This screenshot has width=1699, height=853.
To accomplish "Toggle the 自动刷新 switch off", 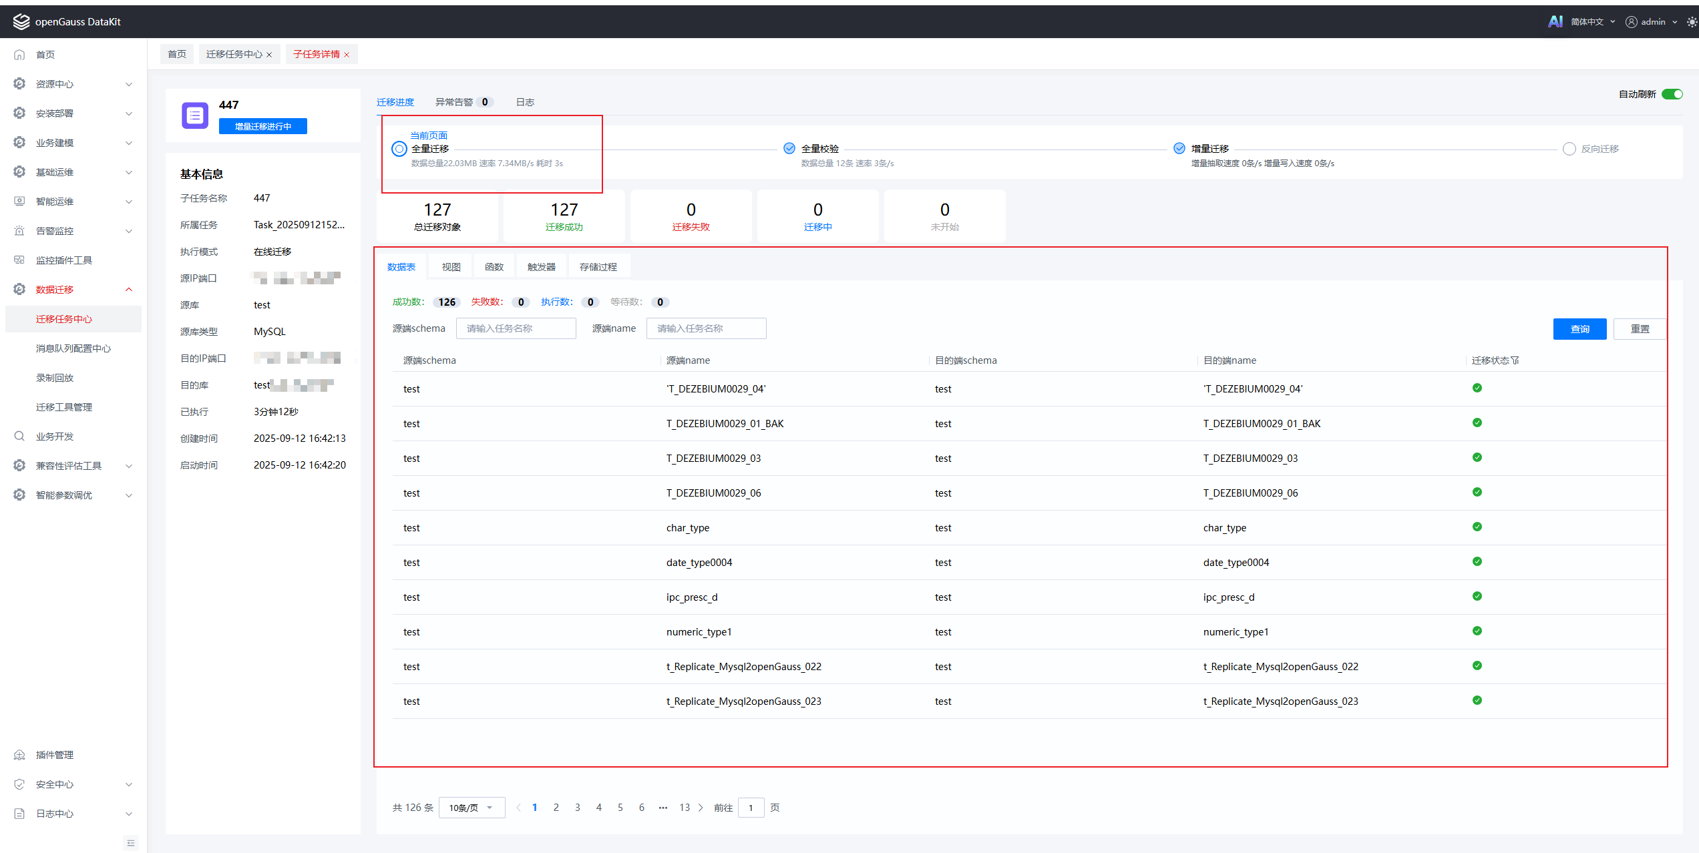I will tap(1672, 94).
